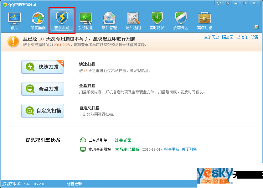Open the 硬件检测 hardware detection section
263x188 pixels.
point(133,21)
